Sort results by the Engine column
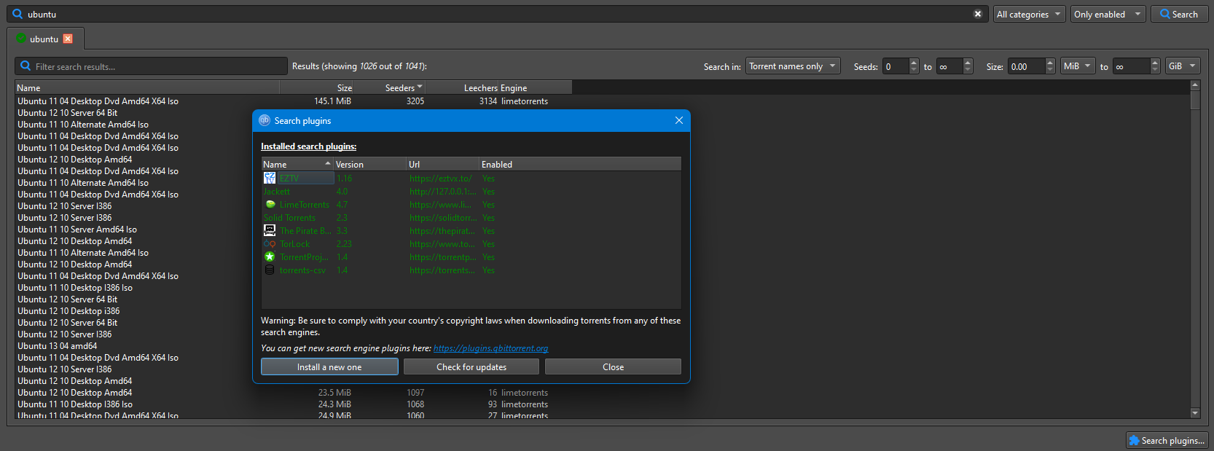This screenshot has width=1214, height=451. pos(536,87)
